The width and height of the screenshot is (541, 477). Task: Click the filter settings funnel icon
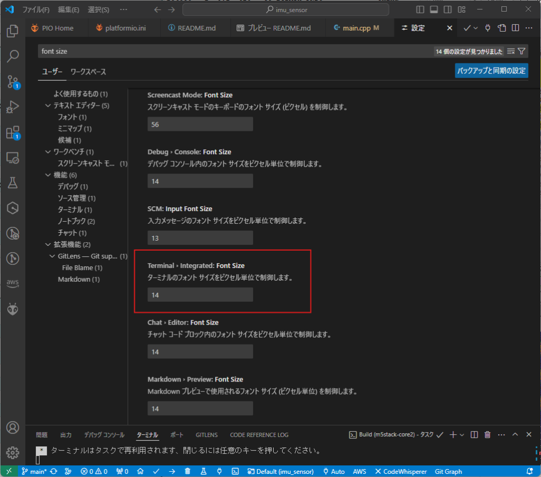pos(521,51)
